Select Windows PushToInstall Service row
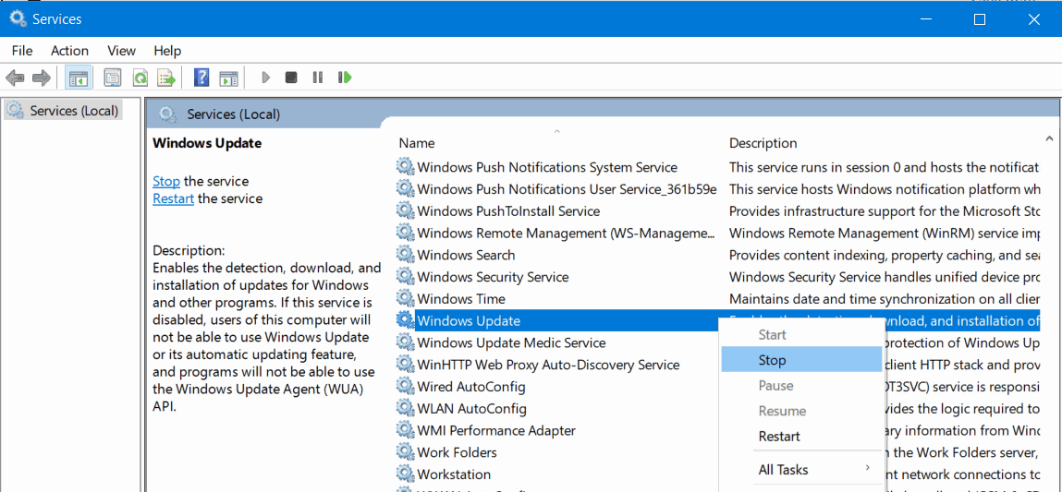 pos(508,210)
